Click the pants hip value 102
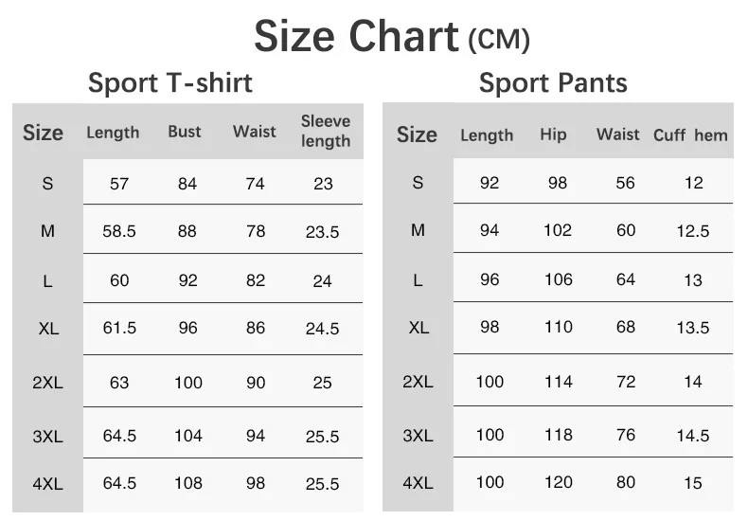 point(558,230)
